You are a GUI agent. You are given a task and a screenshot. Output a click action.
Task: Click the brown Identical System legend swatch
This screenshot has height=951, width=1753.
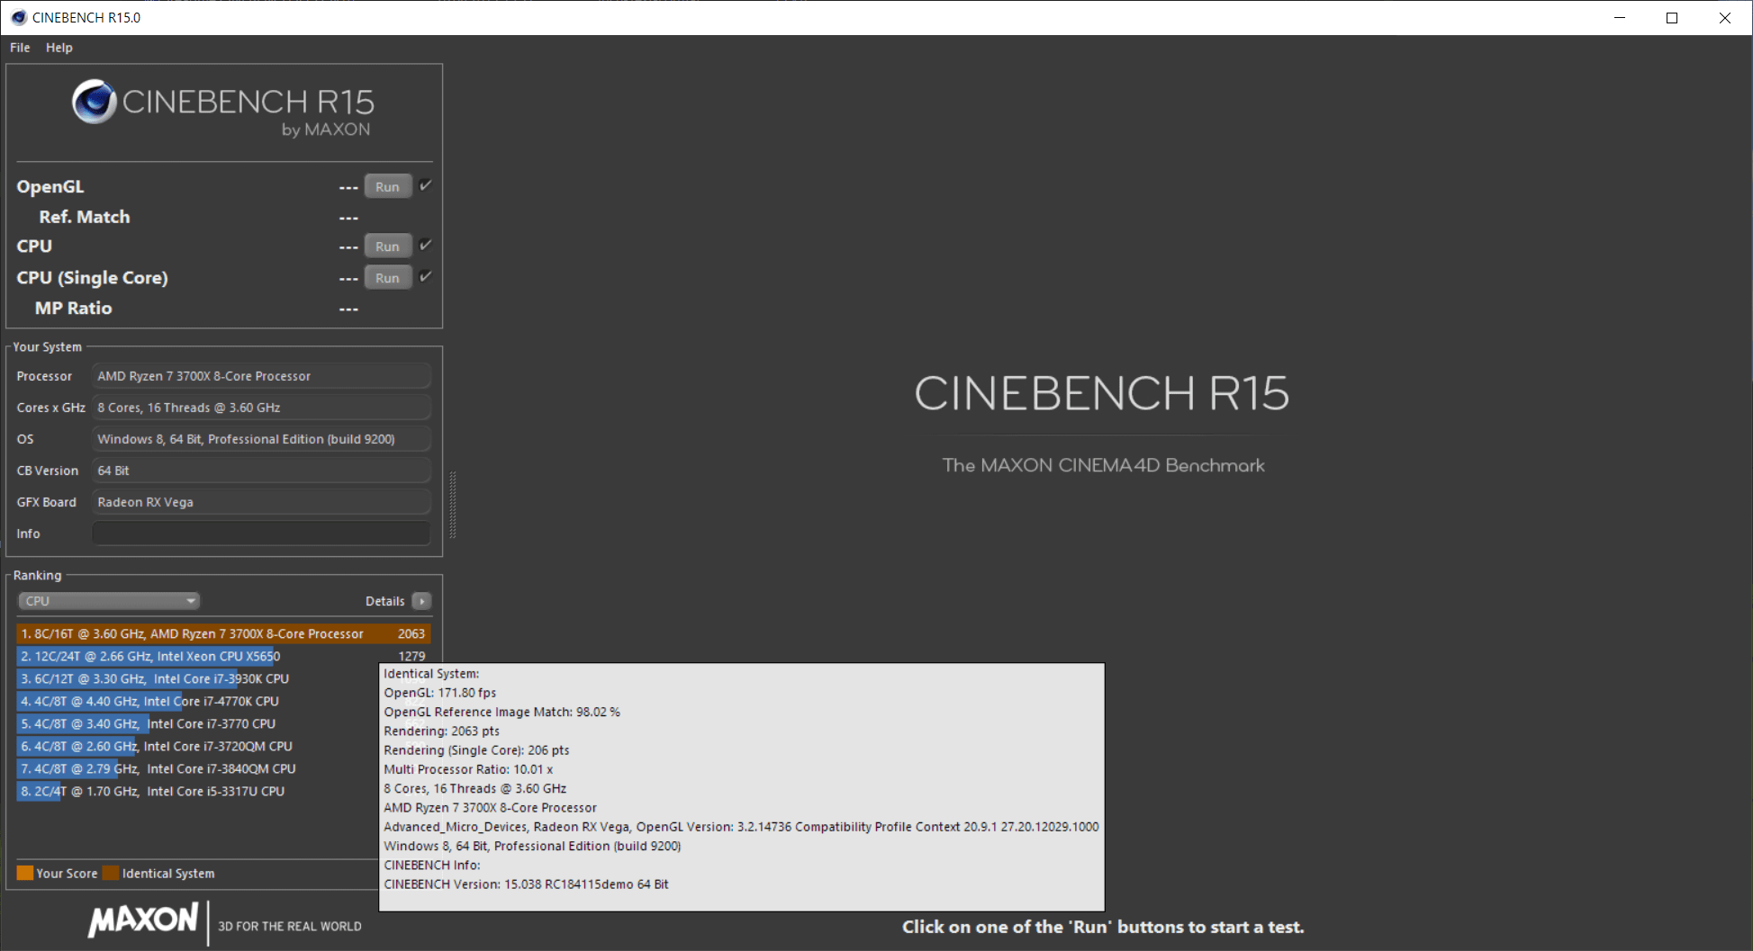111,873
